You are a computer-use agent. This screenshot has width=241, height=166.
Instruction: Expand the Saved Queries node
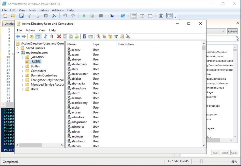(18, 48)
